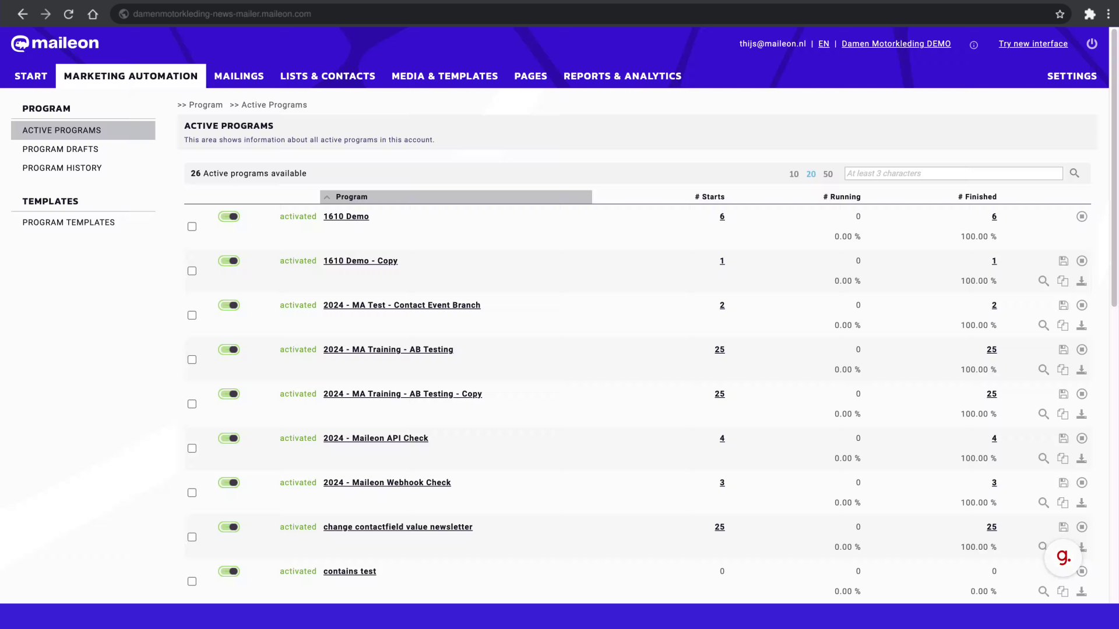The width and height of the screenshot is (1119, 629).
Task: Download the contains test program
Action: [1081, 592]
